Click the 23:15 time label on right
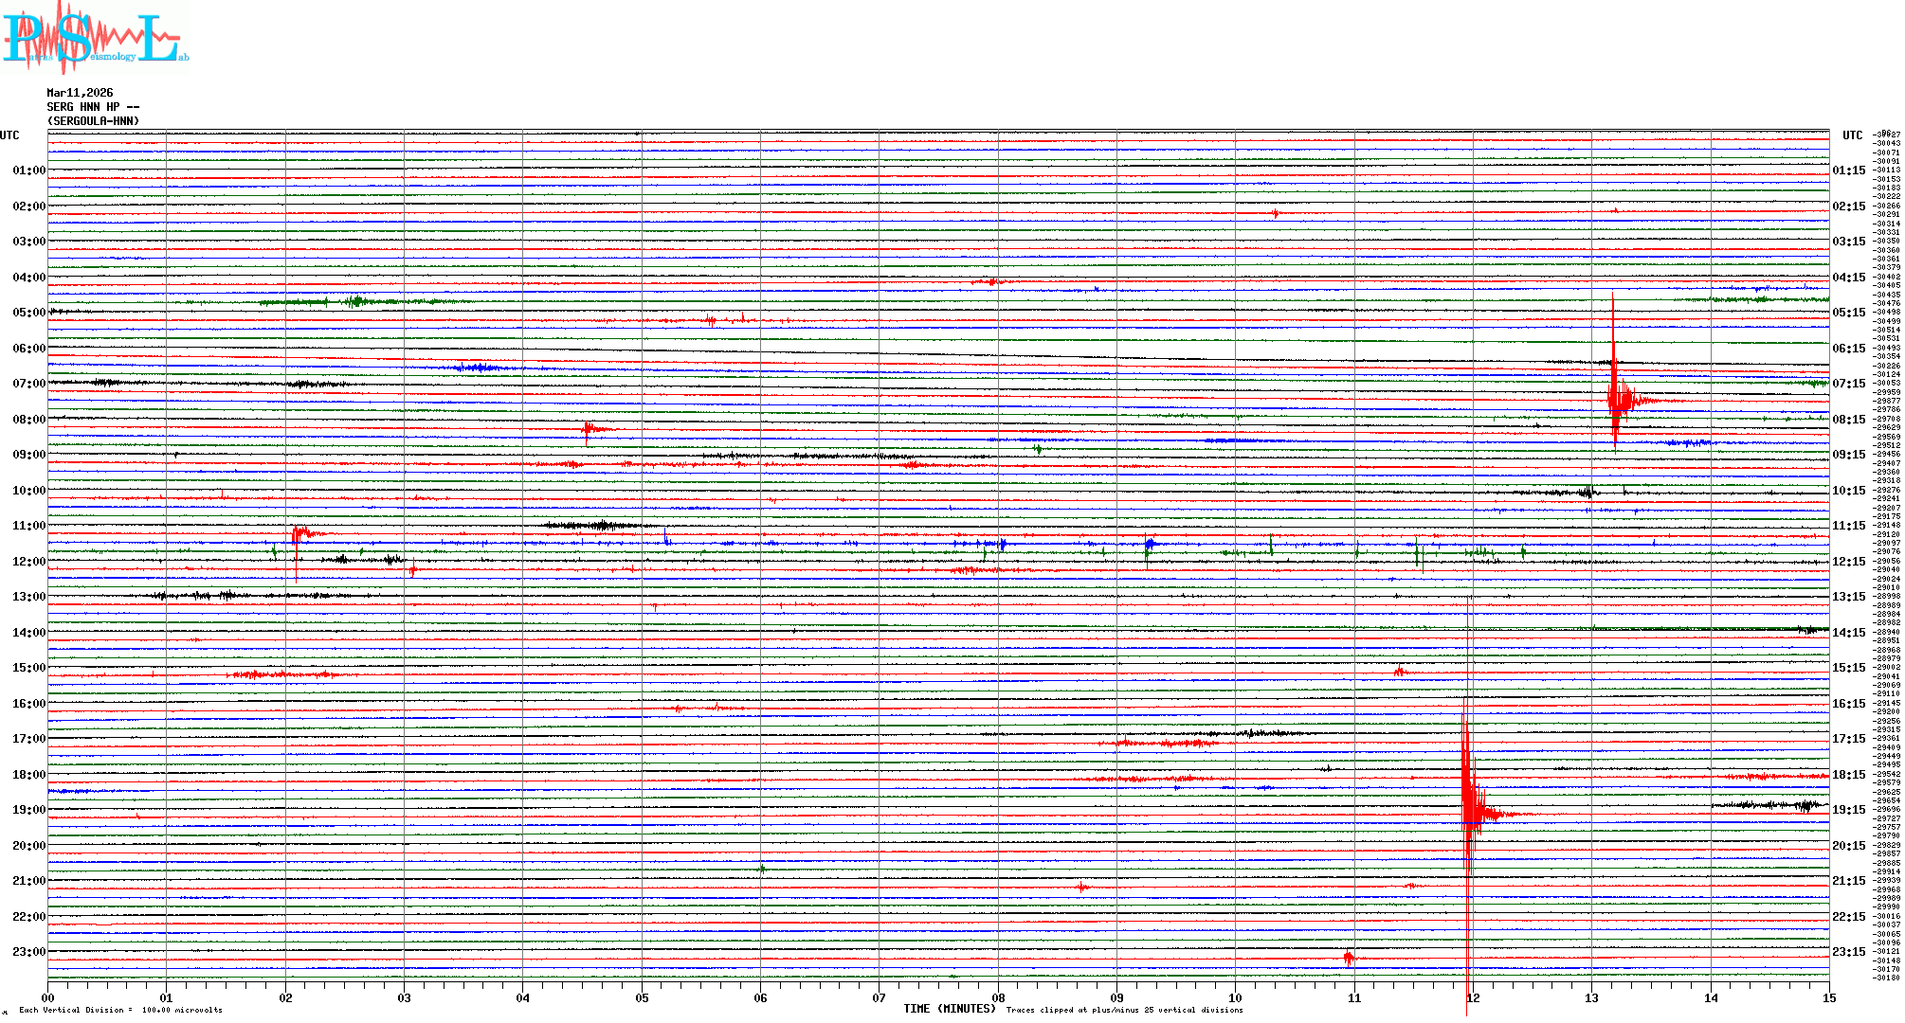The image size is (1905, 1023). pyautogui.click(x=1848, y=952)
